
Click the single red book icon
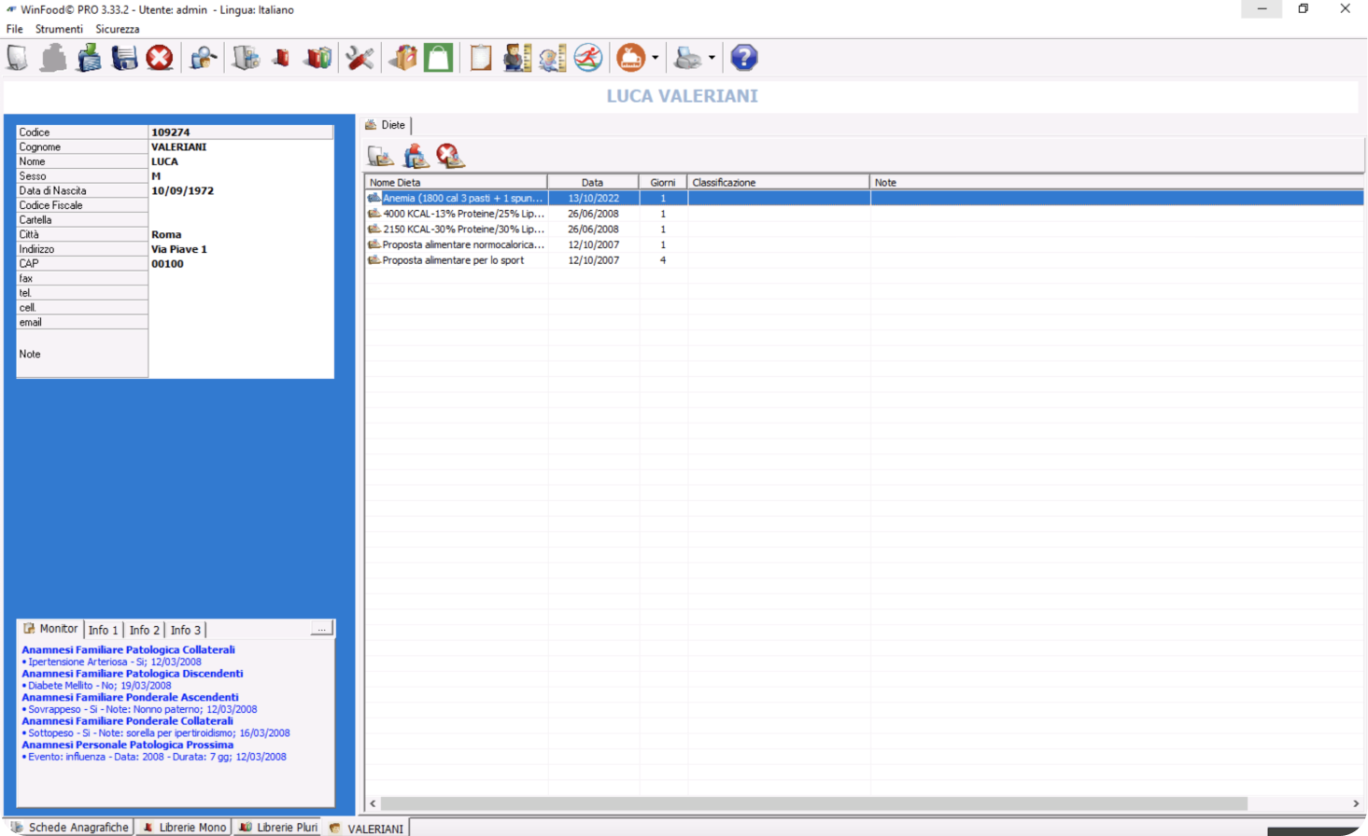pos(281,58)
